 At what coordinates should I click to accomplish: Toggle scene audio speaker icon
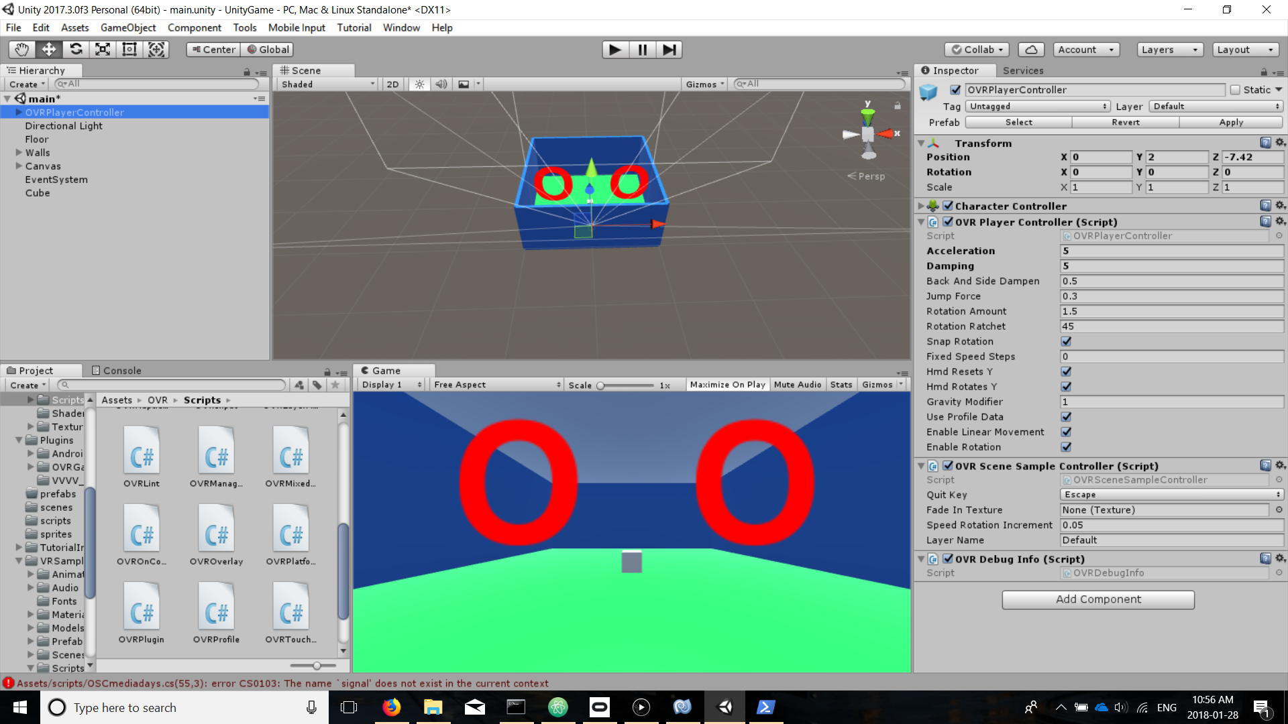tap(441, 84)
